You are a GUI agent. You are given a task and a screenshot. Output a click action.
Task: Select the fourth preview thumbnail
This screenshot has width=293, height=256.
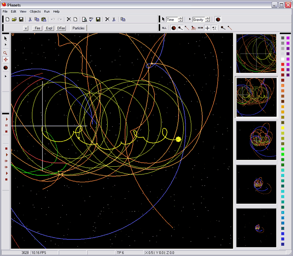[x=256, y=184]
